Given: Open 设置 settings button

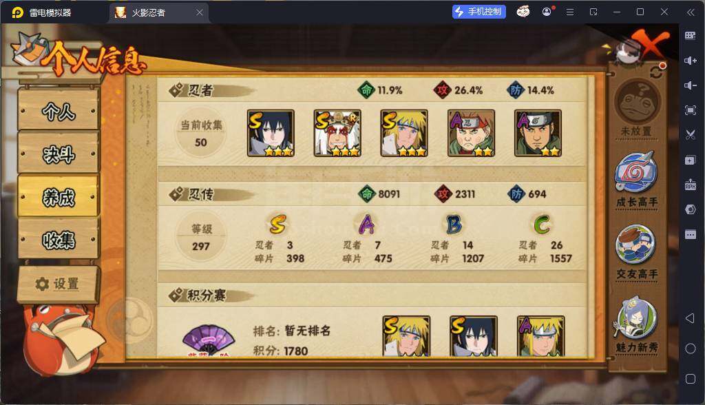Looking at the screenshot, I should pos(58,284).
